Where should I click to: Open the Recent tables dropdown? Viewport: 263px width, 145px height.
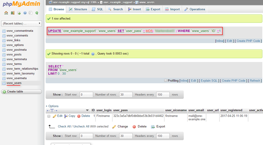click(22, 23)
